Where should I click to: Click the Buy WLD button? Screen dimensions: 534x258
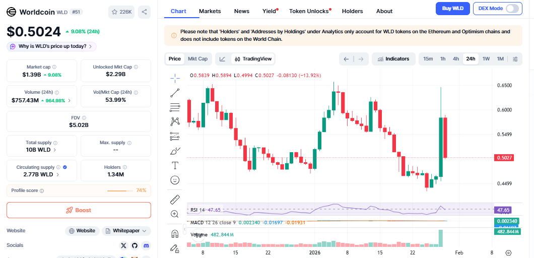tap(452, 9)
